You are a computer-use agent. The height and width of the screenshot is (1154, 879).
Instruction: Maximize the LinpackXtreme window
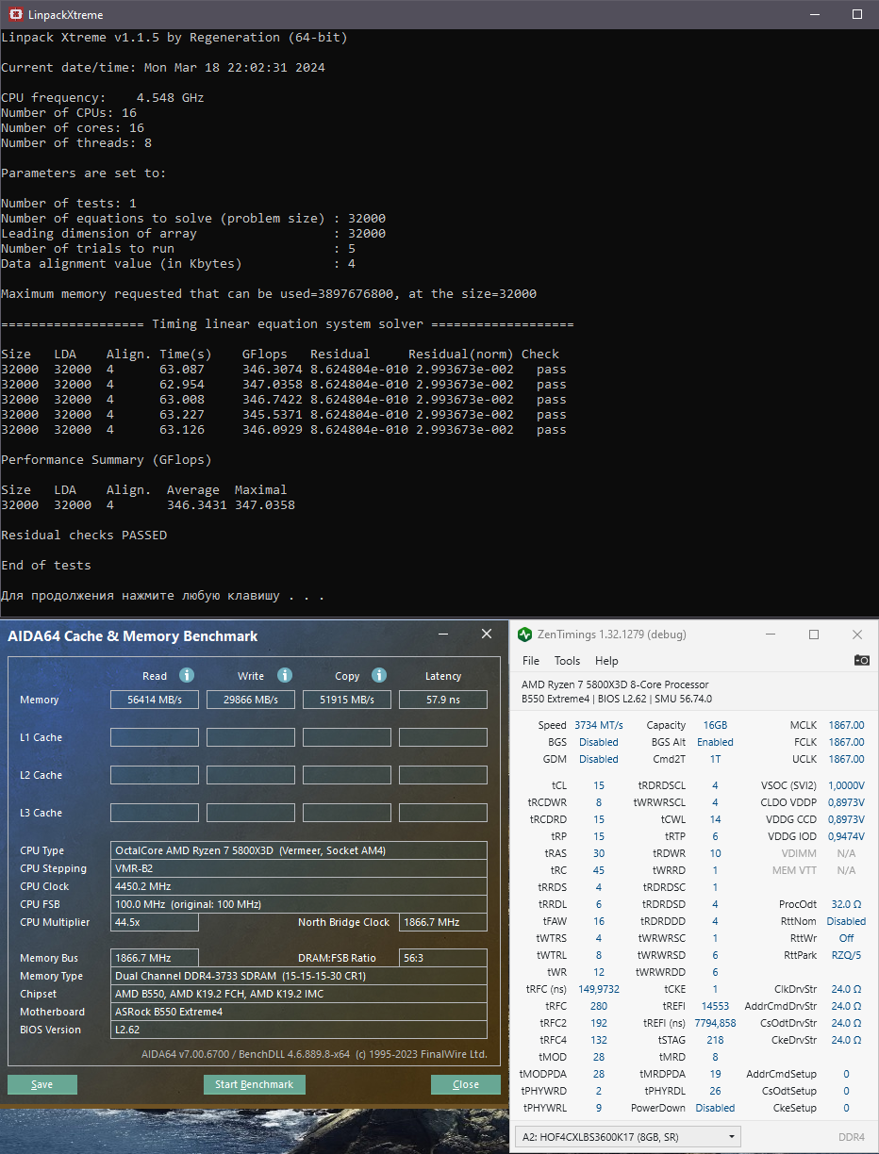coord(856,15)
